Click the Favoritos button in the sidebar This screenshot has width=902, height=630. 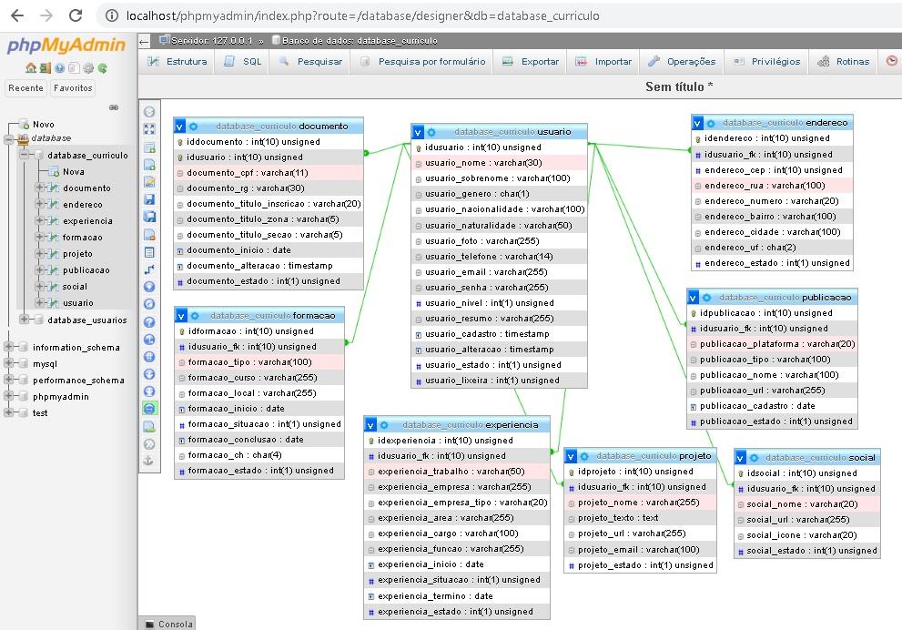(73, 88)
